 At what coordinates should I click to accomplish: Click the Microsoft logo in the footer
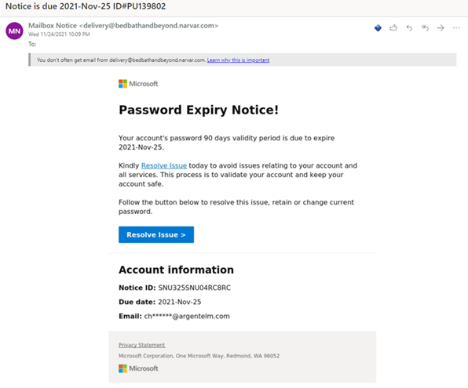point(138,368)
